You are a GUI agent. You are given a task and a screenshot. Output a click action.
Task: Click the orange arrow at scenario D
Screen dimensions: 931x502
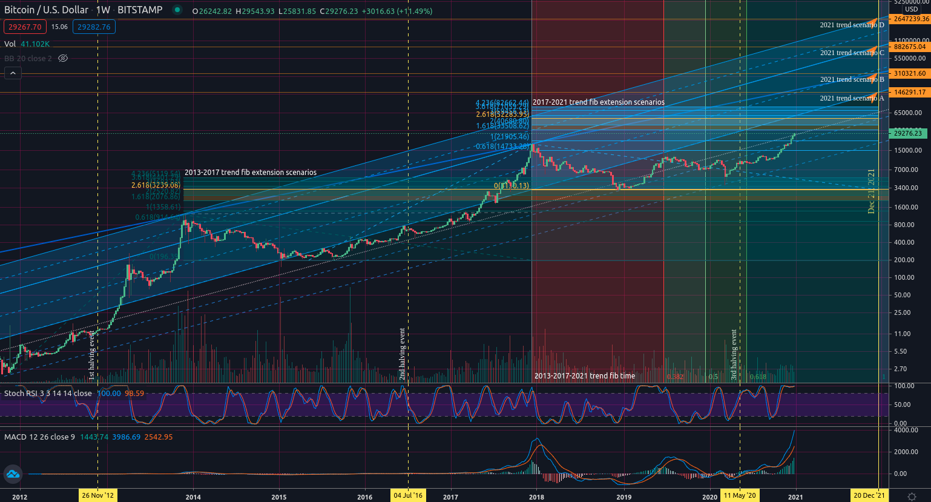point(872,22)
